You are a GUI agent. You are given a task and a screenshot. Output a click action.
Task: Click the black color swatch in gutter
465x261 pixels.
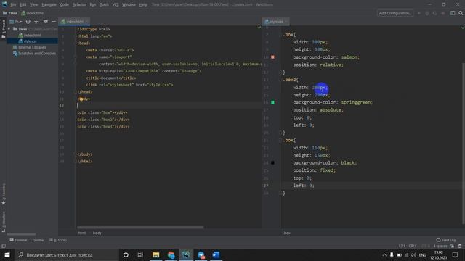[272, 162]
